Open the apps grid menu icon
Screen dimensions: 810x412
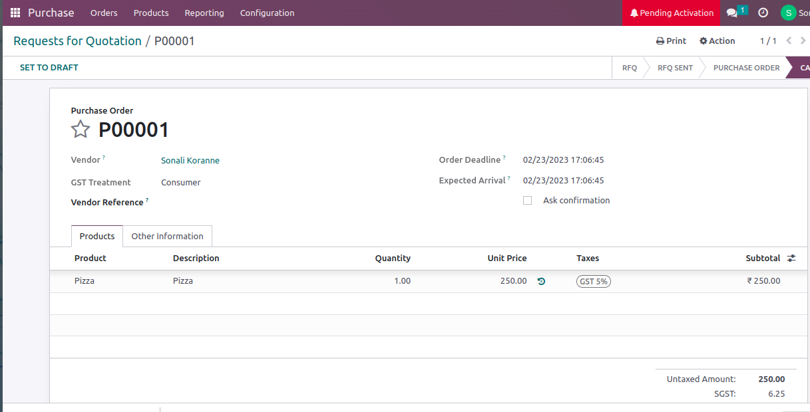tap(15, 13)
